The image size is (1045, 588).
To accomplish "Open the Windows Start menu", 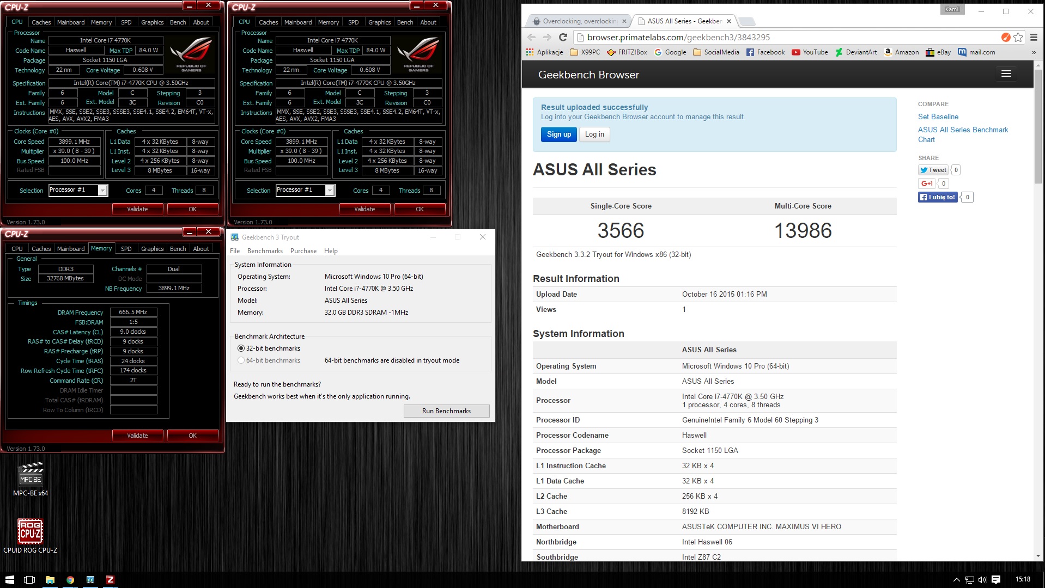I will [9, 580].
